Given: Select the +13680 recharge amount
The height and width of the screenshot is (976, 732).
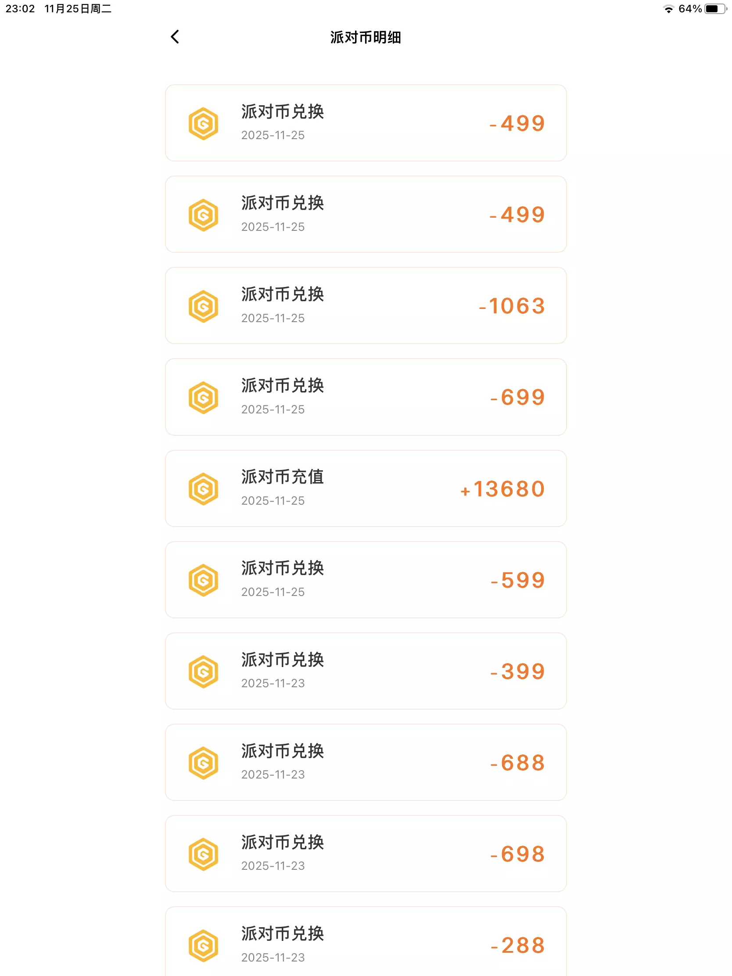Looking at the screenshot, I should click(502, 489).
